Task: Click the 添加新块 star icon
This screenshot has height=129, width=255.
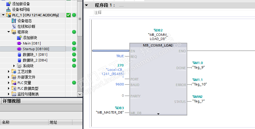Action: (19, 38)
